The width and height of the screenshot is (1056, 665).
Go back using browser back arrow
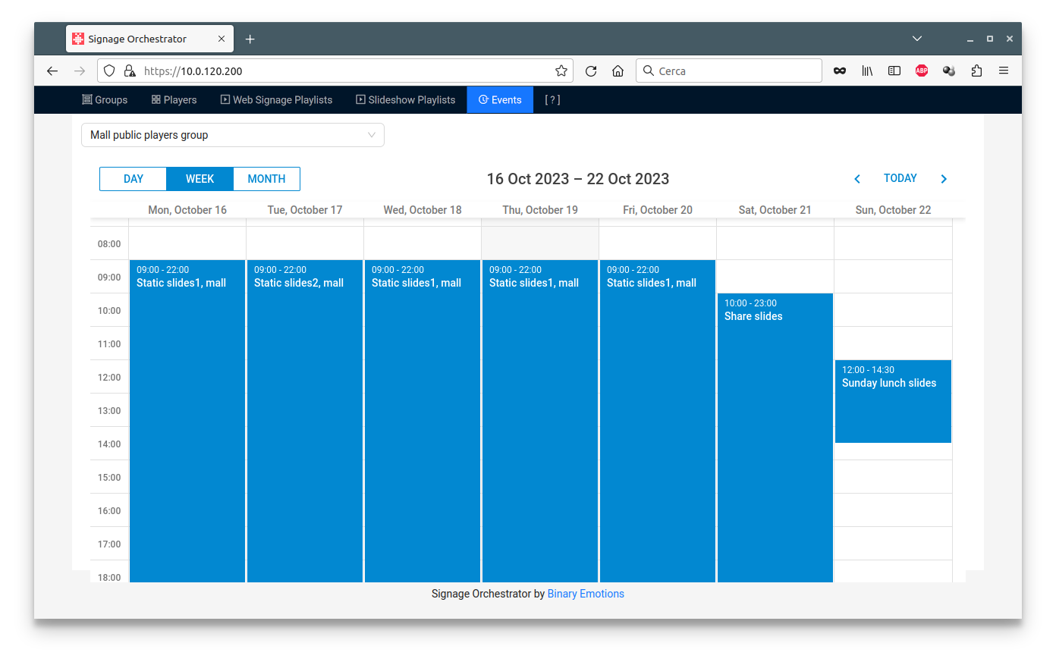pos(52,71)
